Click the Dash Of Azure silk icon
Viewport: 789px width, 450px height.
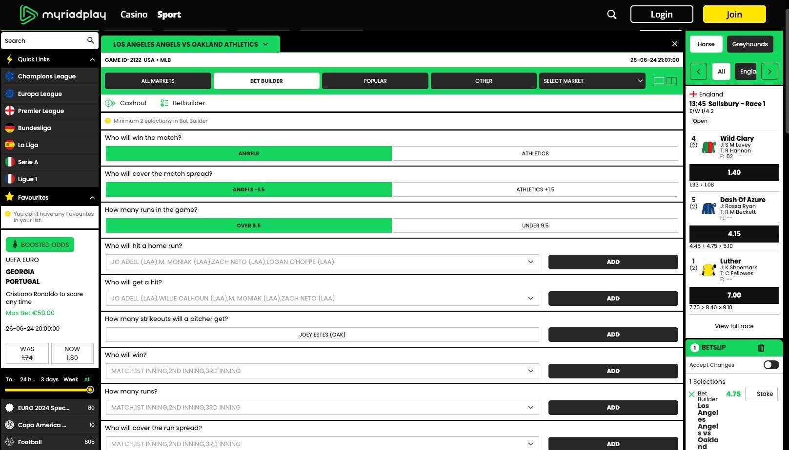click(708, 208)
